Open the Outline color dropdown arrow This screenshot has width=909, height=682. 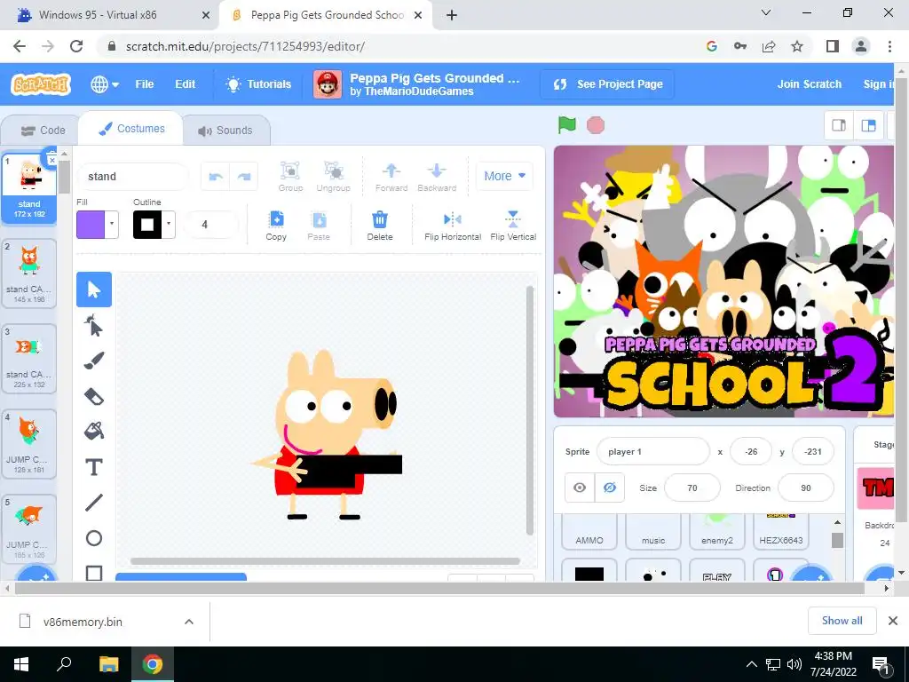tap(169, 224)
